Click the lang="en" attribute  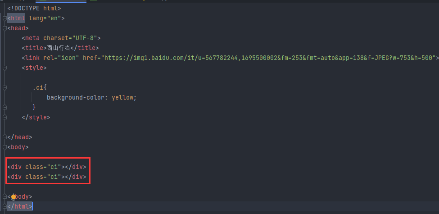coord(47,18)
